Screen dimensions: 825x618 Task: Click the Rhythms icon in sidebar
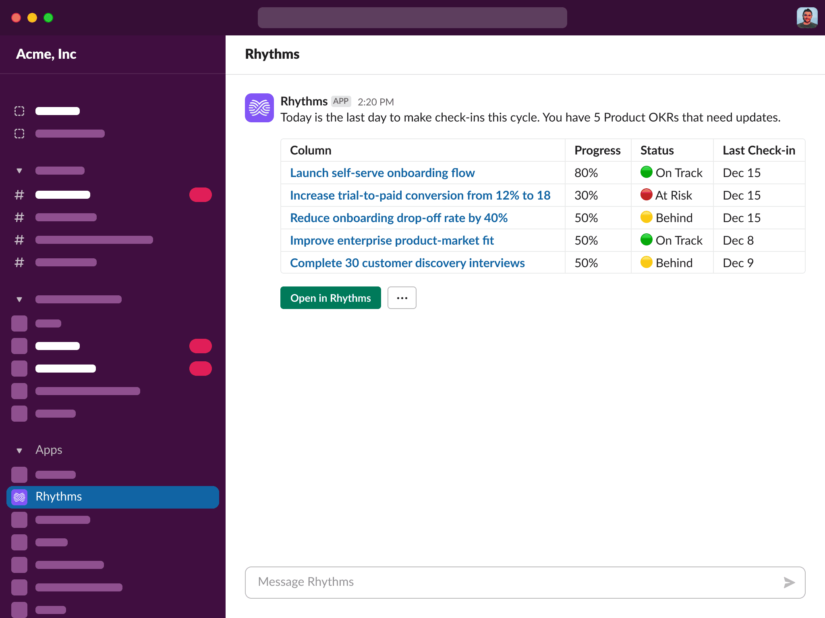point(19,497)
